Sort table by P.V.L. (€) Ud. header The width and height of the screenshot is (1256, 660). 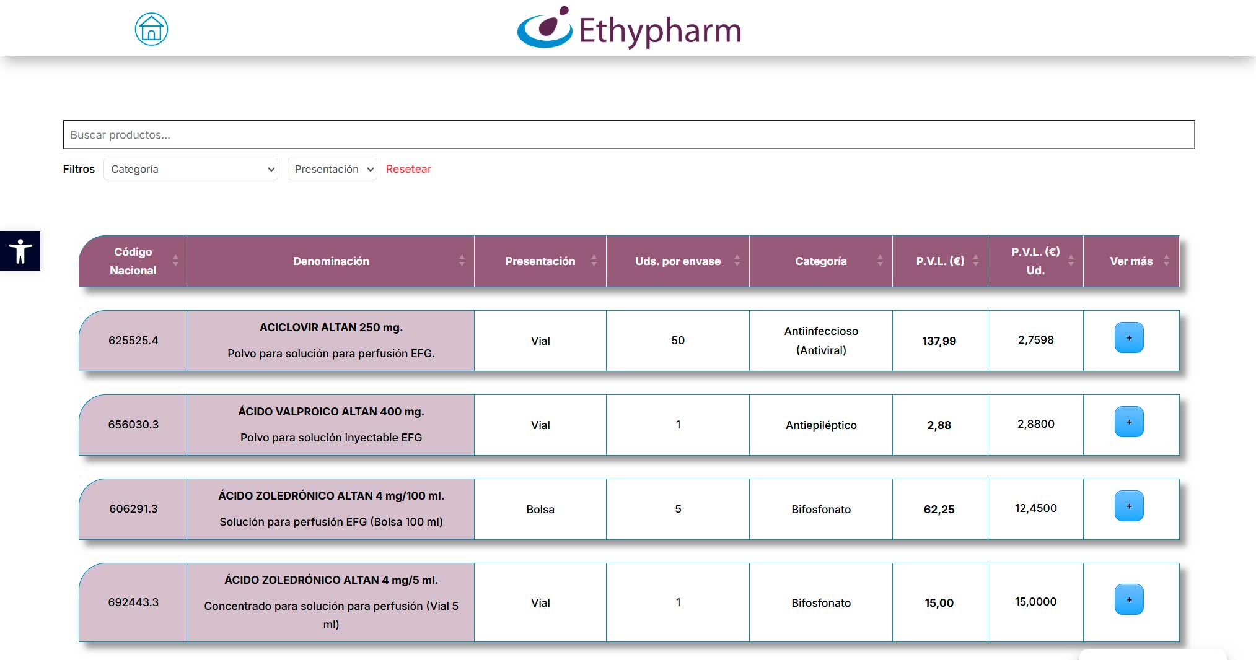[1035, 261]
